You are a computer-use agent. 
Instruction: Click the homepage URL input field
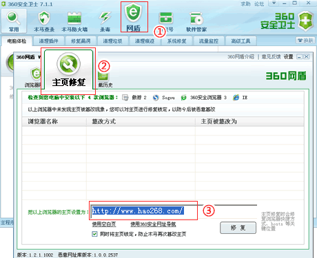click(x=174, y=211)
